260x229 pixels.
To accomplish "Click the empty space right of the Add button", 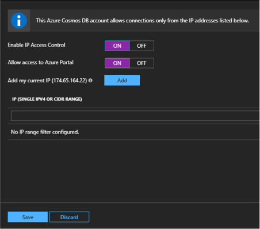I will [200, 80].
